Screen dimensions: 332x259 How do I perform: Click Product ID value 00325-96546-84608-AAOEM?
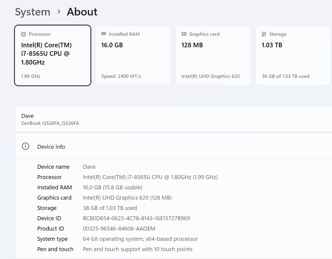click(x=119, y=228)
